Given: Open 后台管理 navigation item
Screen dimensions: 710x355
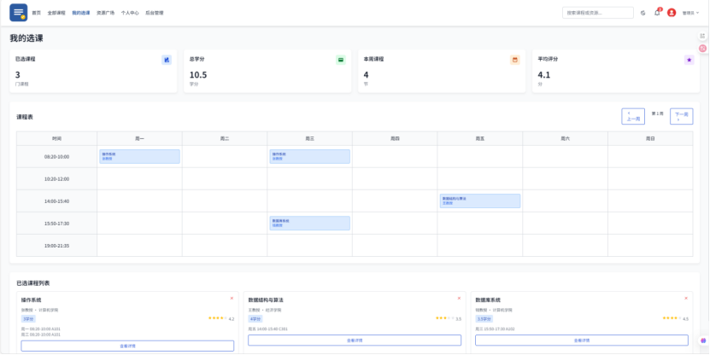Looking at the screenshot, I should pos(155,13).
